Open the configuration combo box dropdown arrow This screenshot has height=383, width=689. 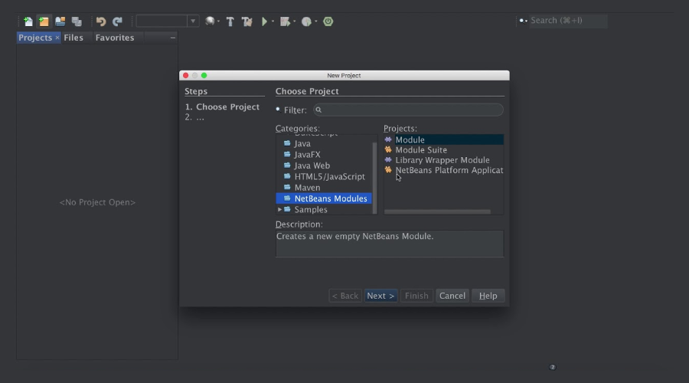(x=193, y=21)
